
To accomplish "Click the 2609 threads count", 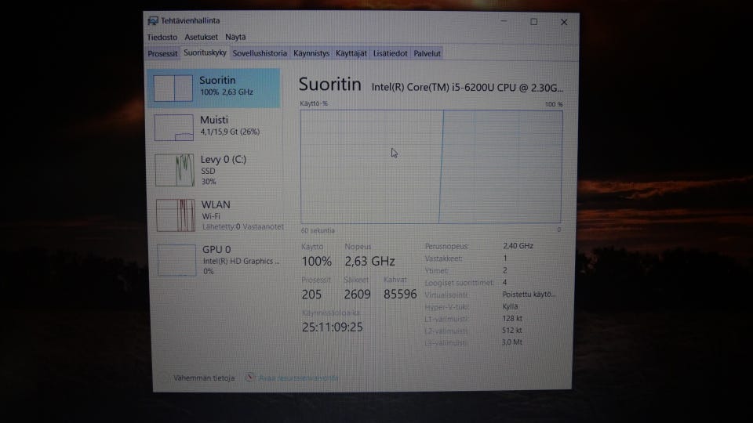I will pyautogui.click(x=358, y=295).
